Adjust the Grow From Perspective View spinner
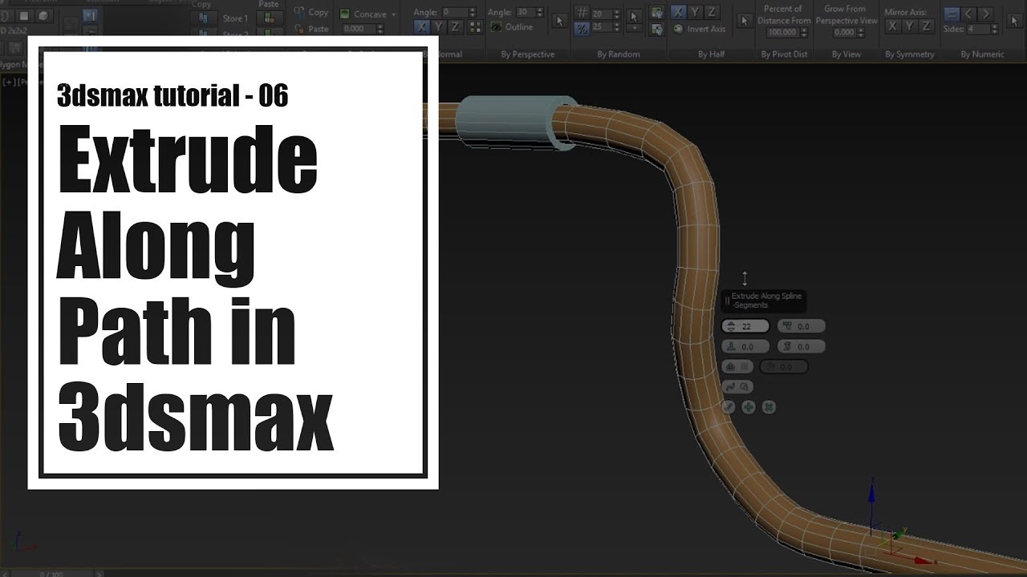 tap(862, 32)
